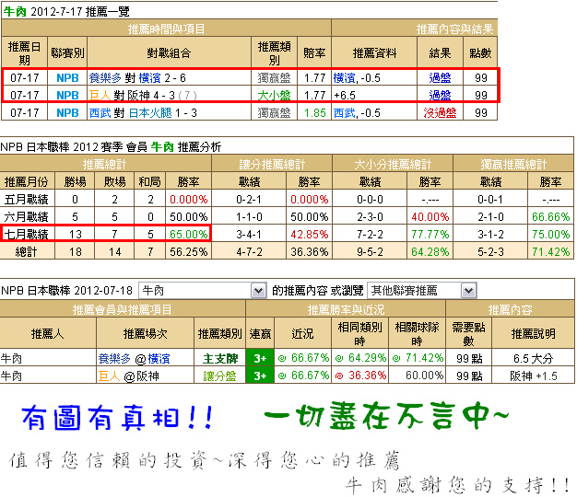Open the 牛肉 member dropdown arrow

(x=259, y=291)
